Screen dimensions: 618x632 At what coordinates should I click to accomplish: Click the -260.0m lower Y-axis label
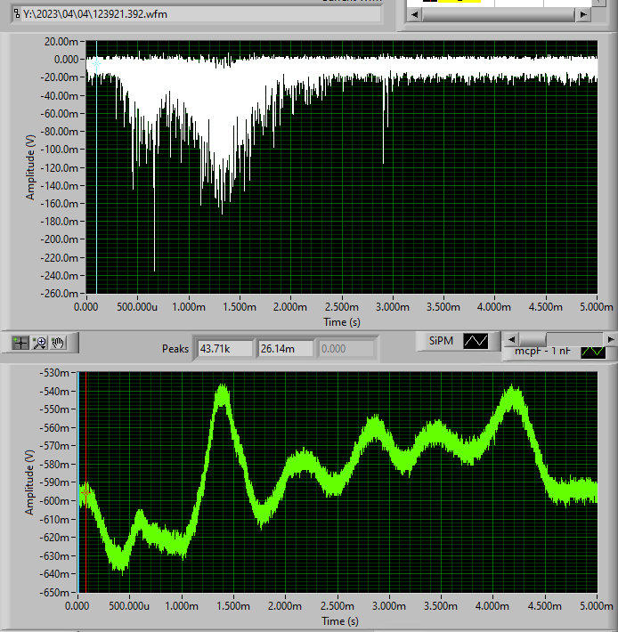point(59,294)
